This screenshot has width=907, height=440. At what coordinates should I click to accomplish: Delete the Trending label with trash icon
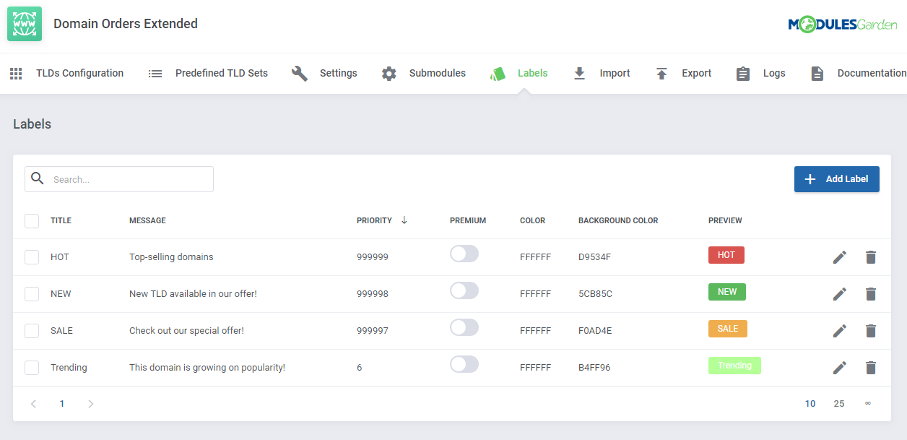871,368
